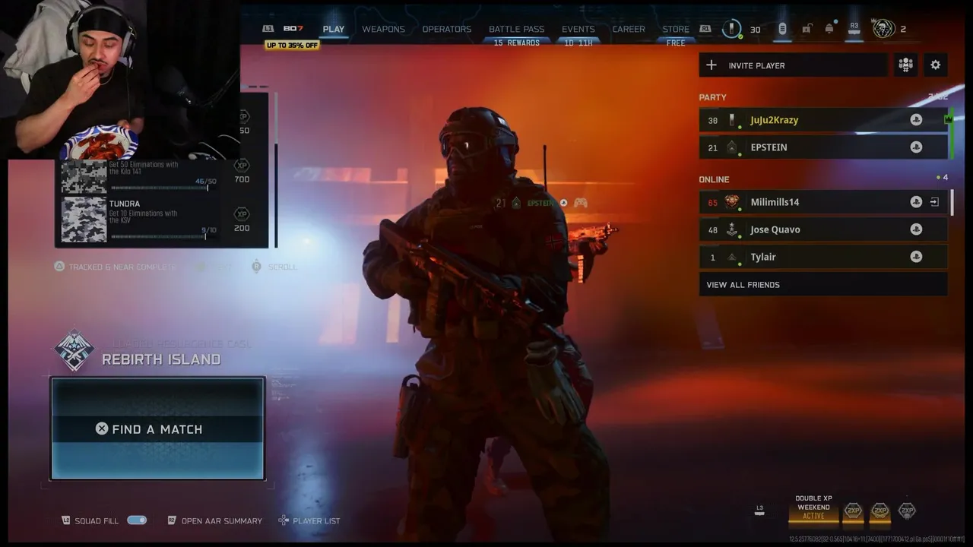Click the challenges panel scrollbar
Viewport: 973px width, 547px height.
[275, 169]
